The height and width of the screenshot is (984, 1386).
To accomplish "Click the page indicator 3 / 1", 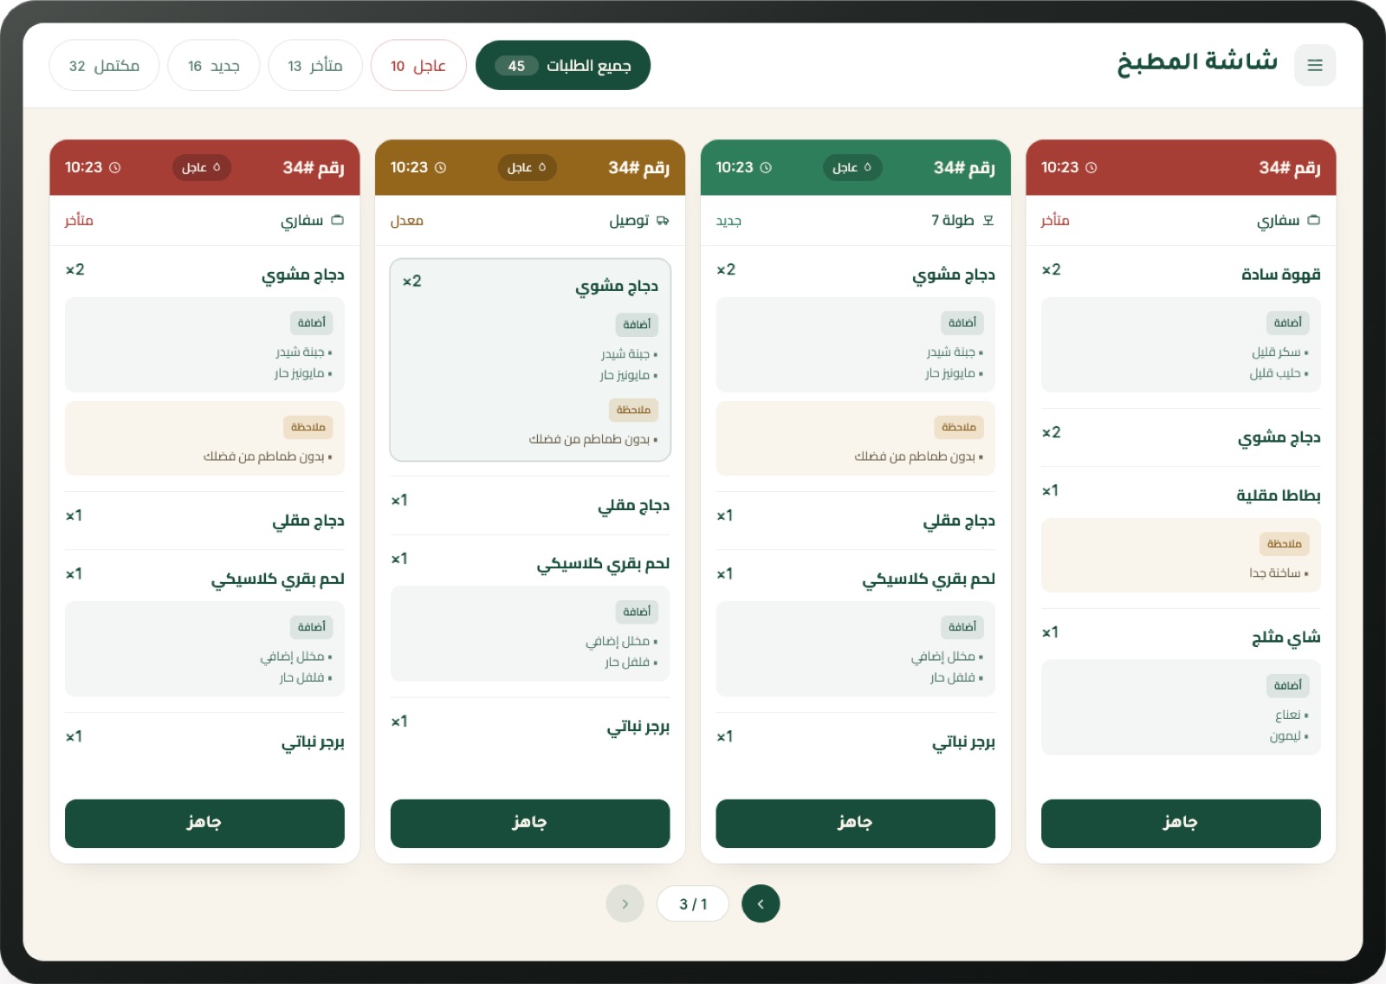I will tap(693, 903).
